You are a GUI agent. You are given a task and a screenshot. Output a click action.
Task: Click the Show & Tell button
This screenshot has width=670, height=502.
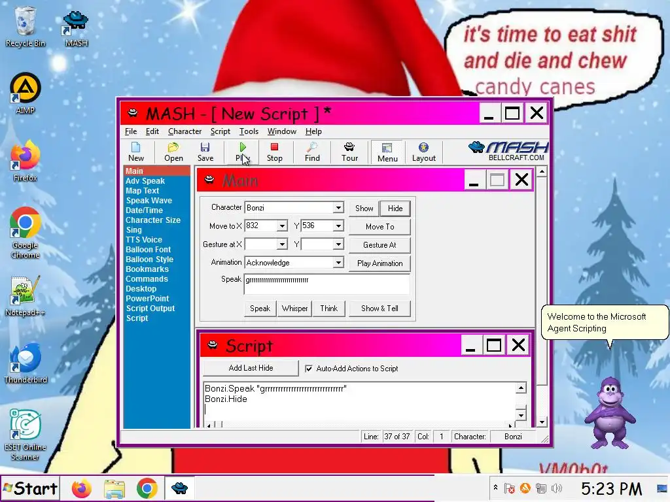[379, 309]
